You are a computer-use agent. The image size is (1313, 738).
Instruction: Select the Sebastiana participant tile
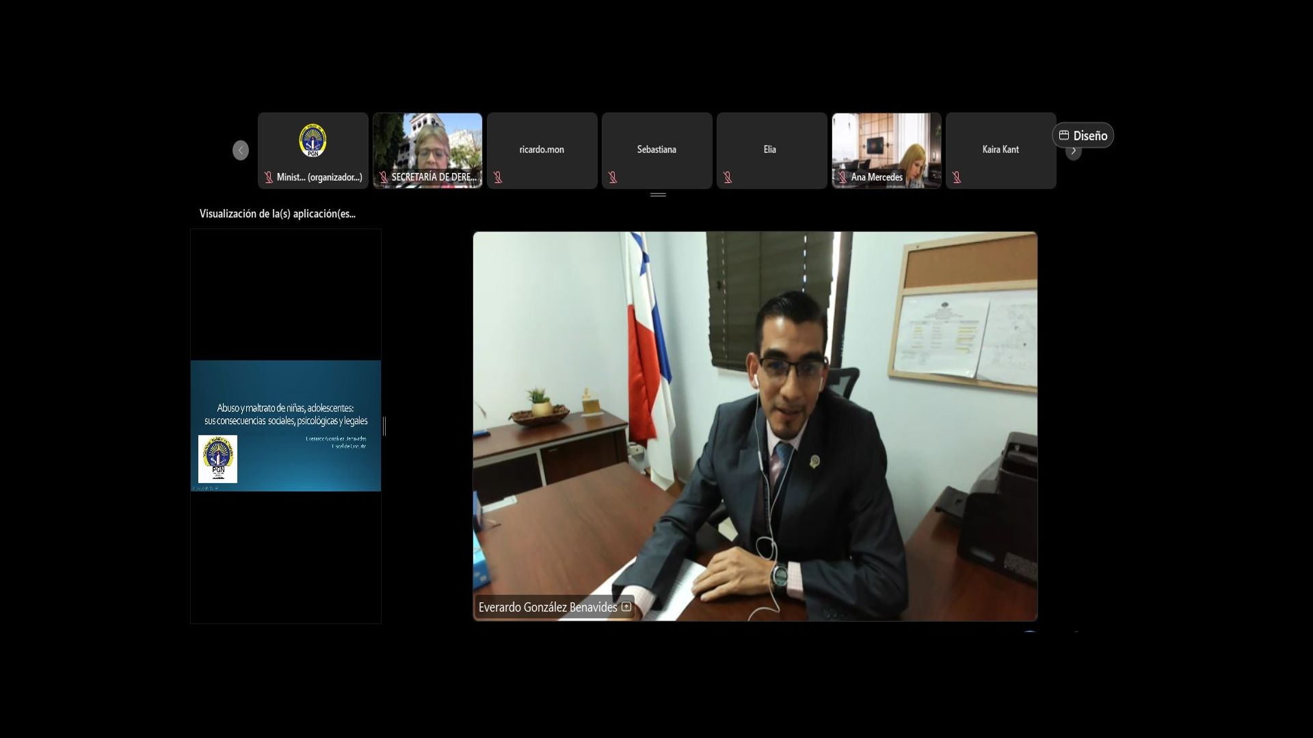[656, 150]
